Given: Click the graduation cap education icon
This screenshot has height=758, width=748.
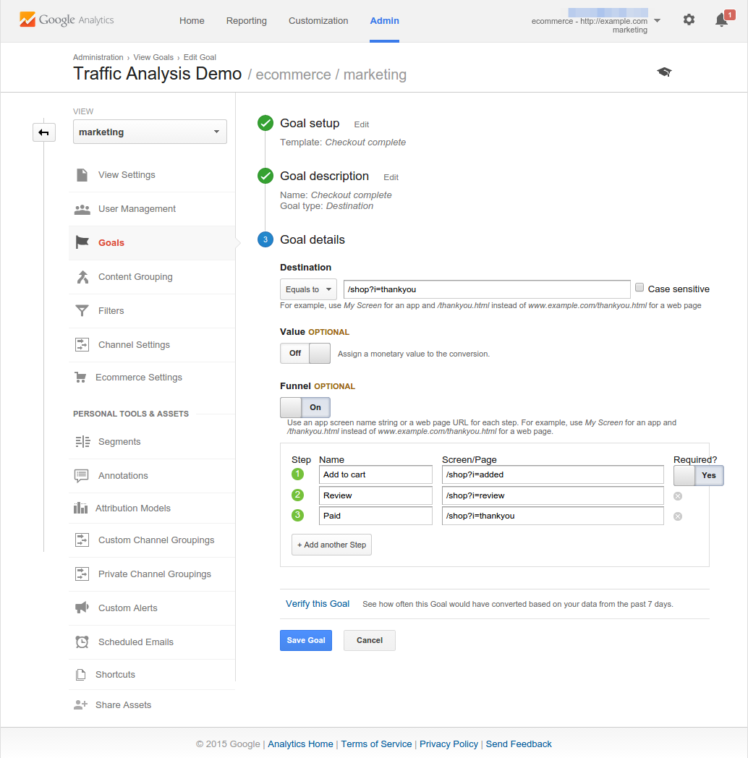Looking at the screenshot, I should 664,72.
